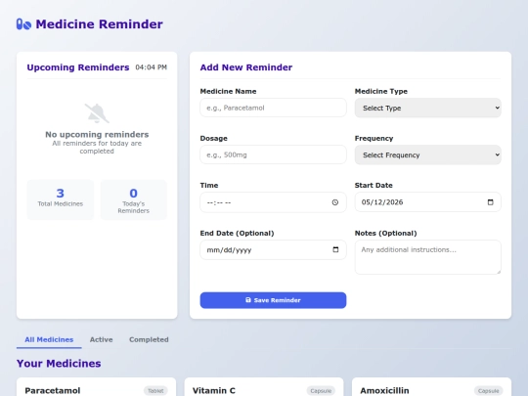Open the Vitamin C medicine card

point(264,387)
